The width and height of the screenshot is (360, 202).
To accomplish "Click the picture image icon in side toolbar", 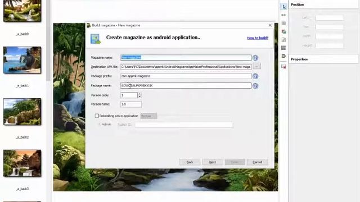I will click(283, 31).
